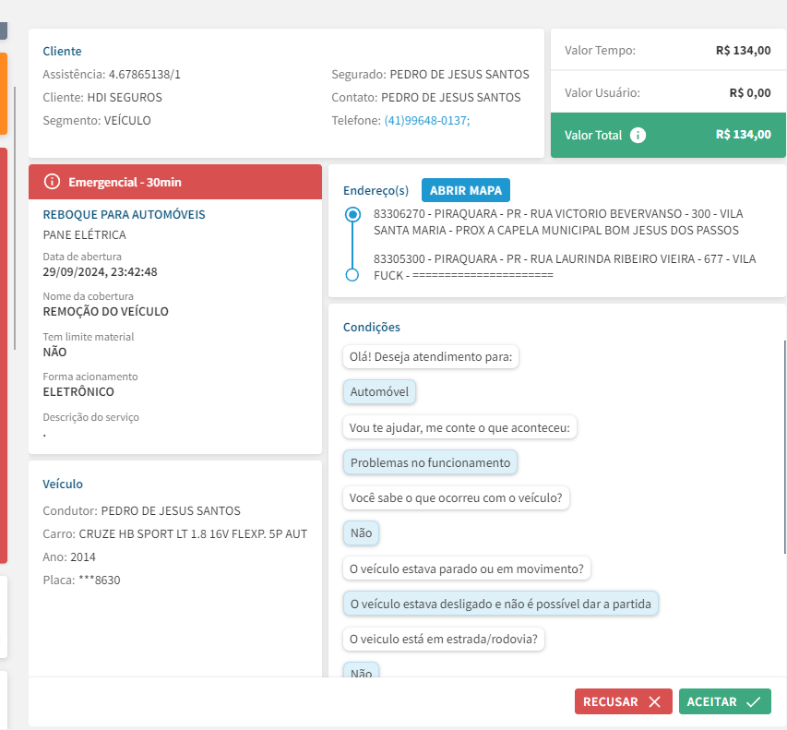Select the destination address route marker

pyautogui.click(x=352, y=275)
